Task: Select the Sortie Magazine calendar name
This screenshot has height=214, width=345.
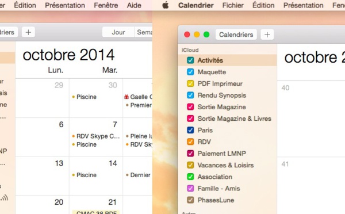Action: pyautogui.click(x=221, y=107)
